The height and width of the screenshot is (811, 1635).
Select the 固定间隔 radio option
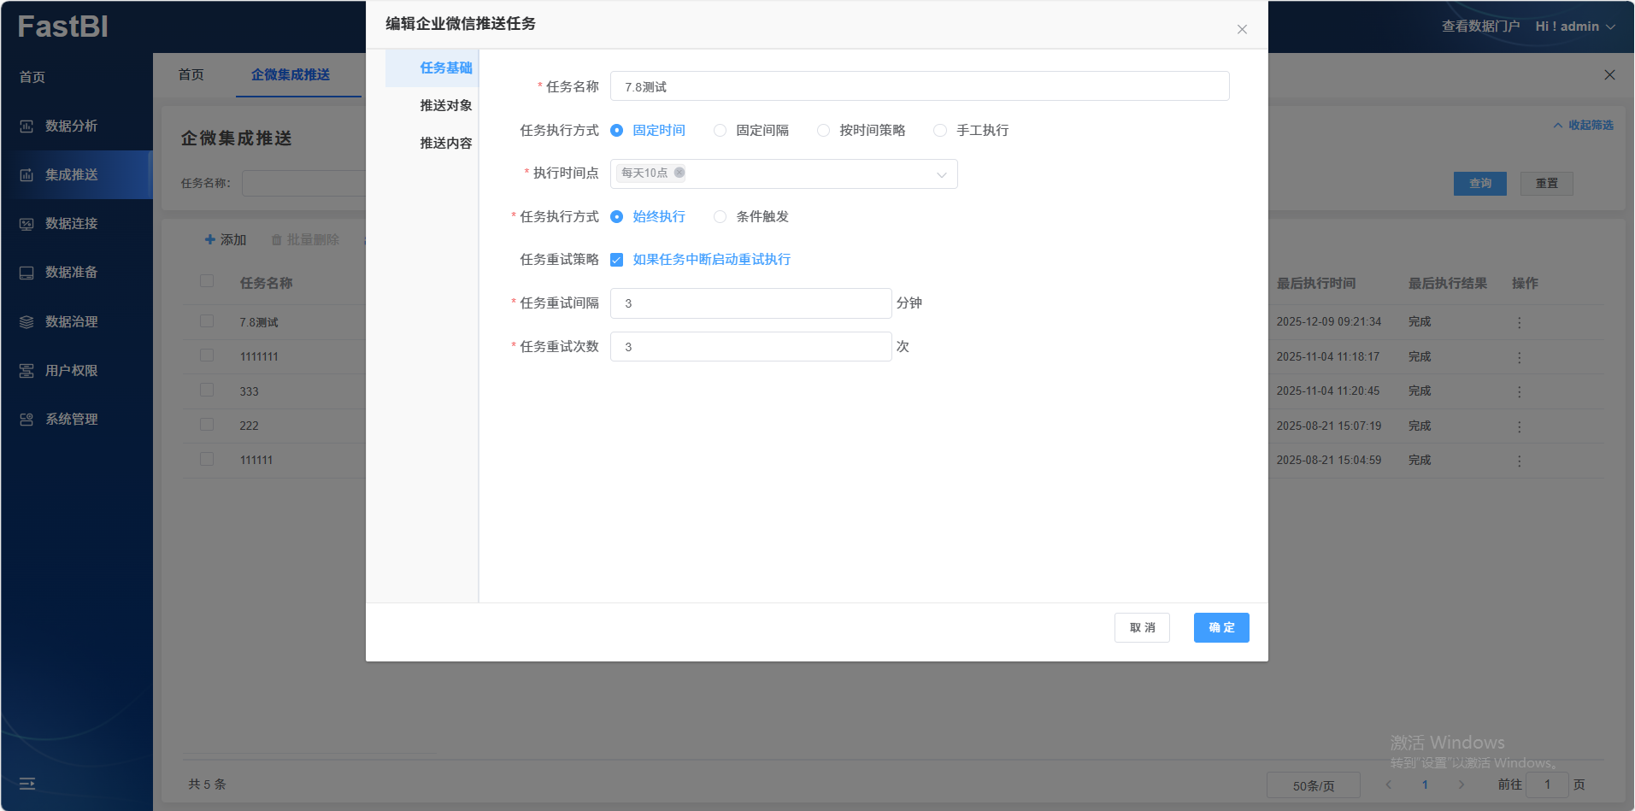720,131
